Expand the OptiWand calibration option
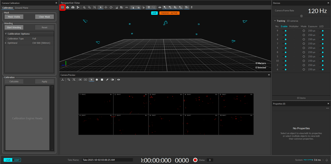The height and width of the screenshot is (164, 331). click(x=6, y=43)
